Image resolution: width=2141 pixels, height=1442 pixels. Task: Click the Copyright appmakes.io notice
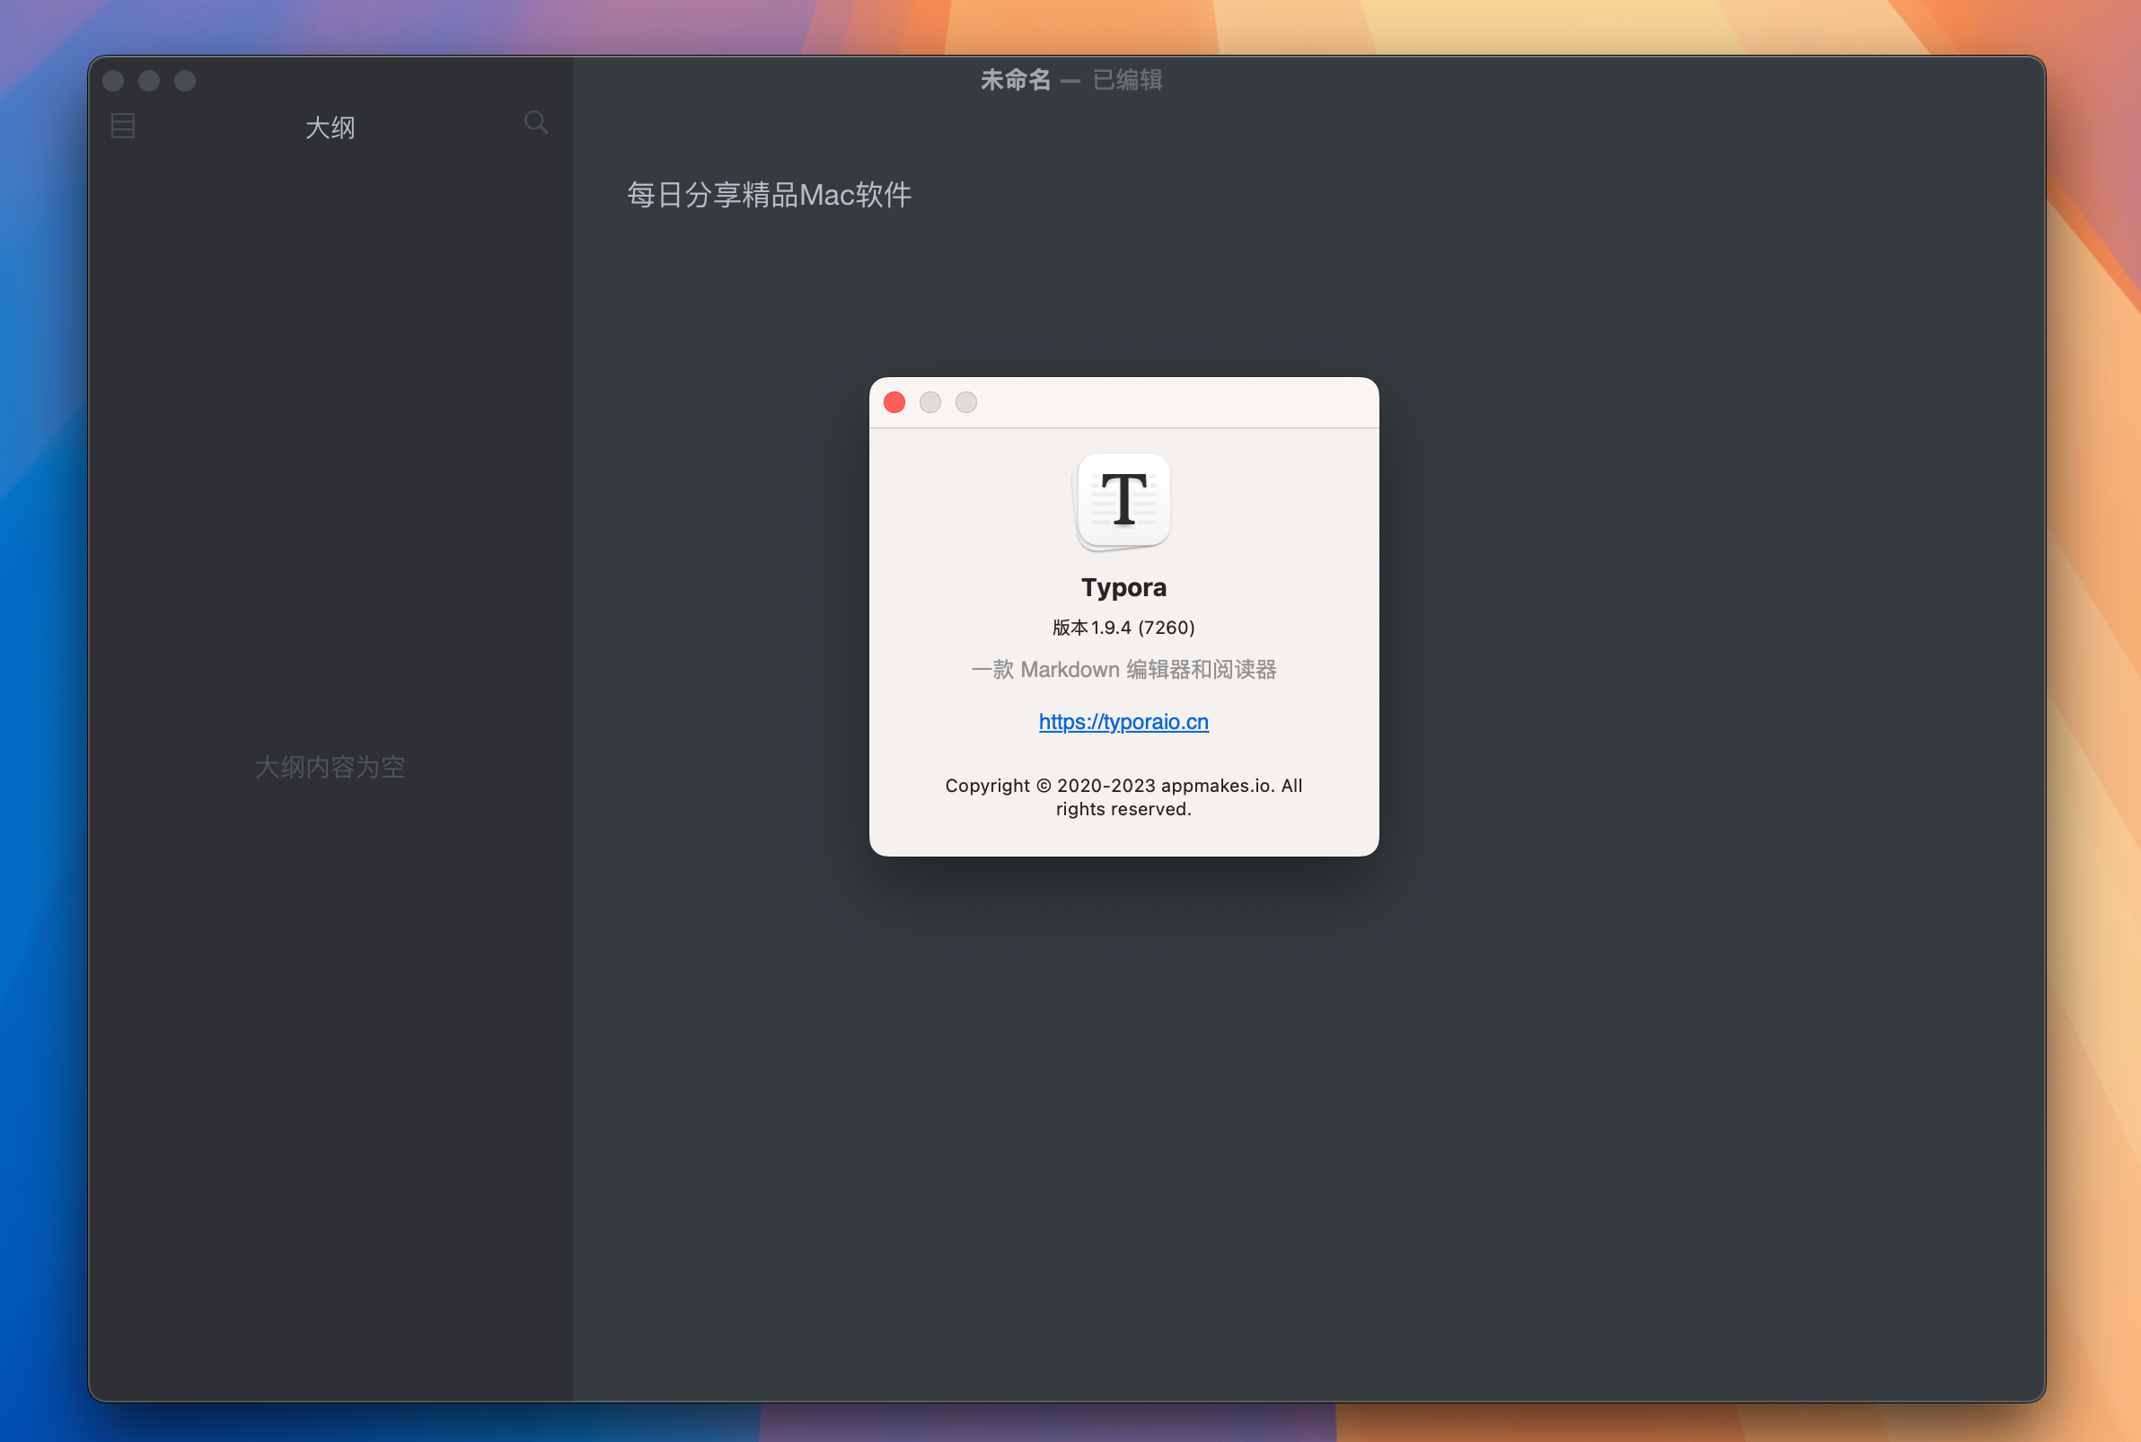click(x=1123, y=797)
